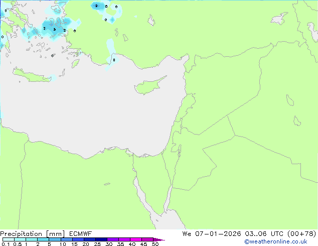Select the 30 to 35 mm purple swatch
Screen dimensions: 318x246
click(112, 239)
